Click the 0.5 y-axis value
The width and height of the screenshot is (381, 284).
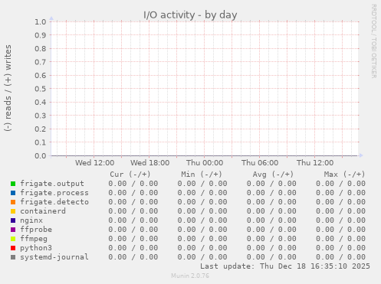[41, 89]
